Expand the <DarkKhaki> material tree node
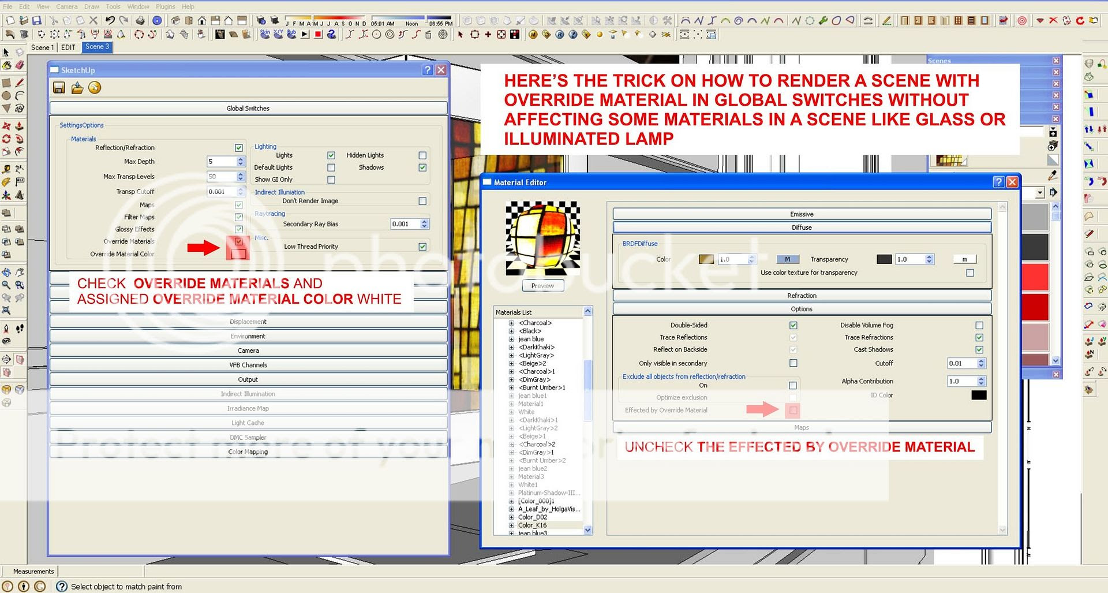The image size is (1108, 593). point(511,347)
